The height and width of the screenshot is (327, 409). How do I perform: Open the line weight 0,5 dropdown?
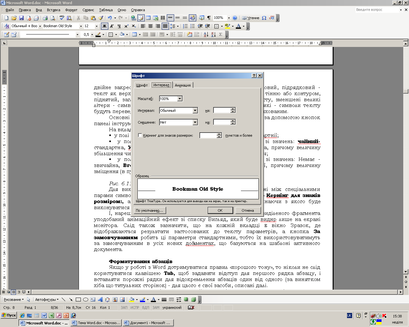point(92,34)
